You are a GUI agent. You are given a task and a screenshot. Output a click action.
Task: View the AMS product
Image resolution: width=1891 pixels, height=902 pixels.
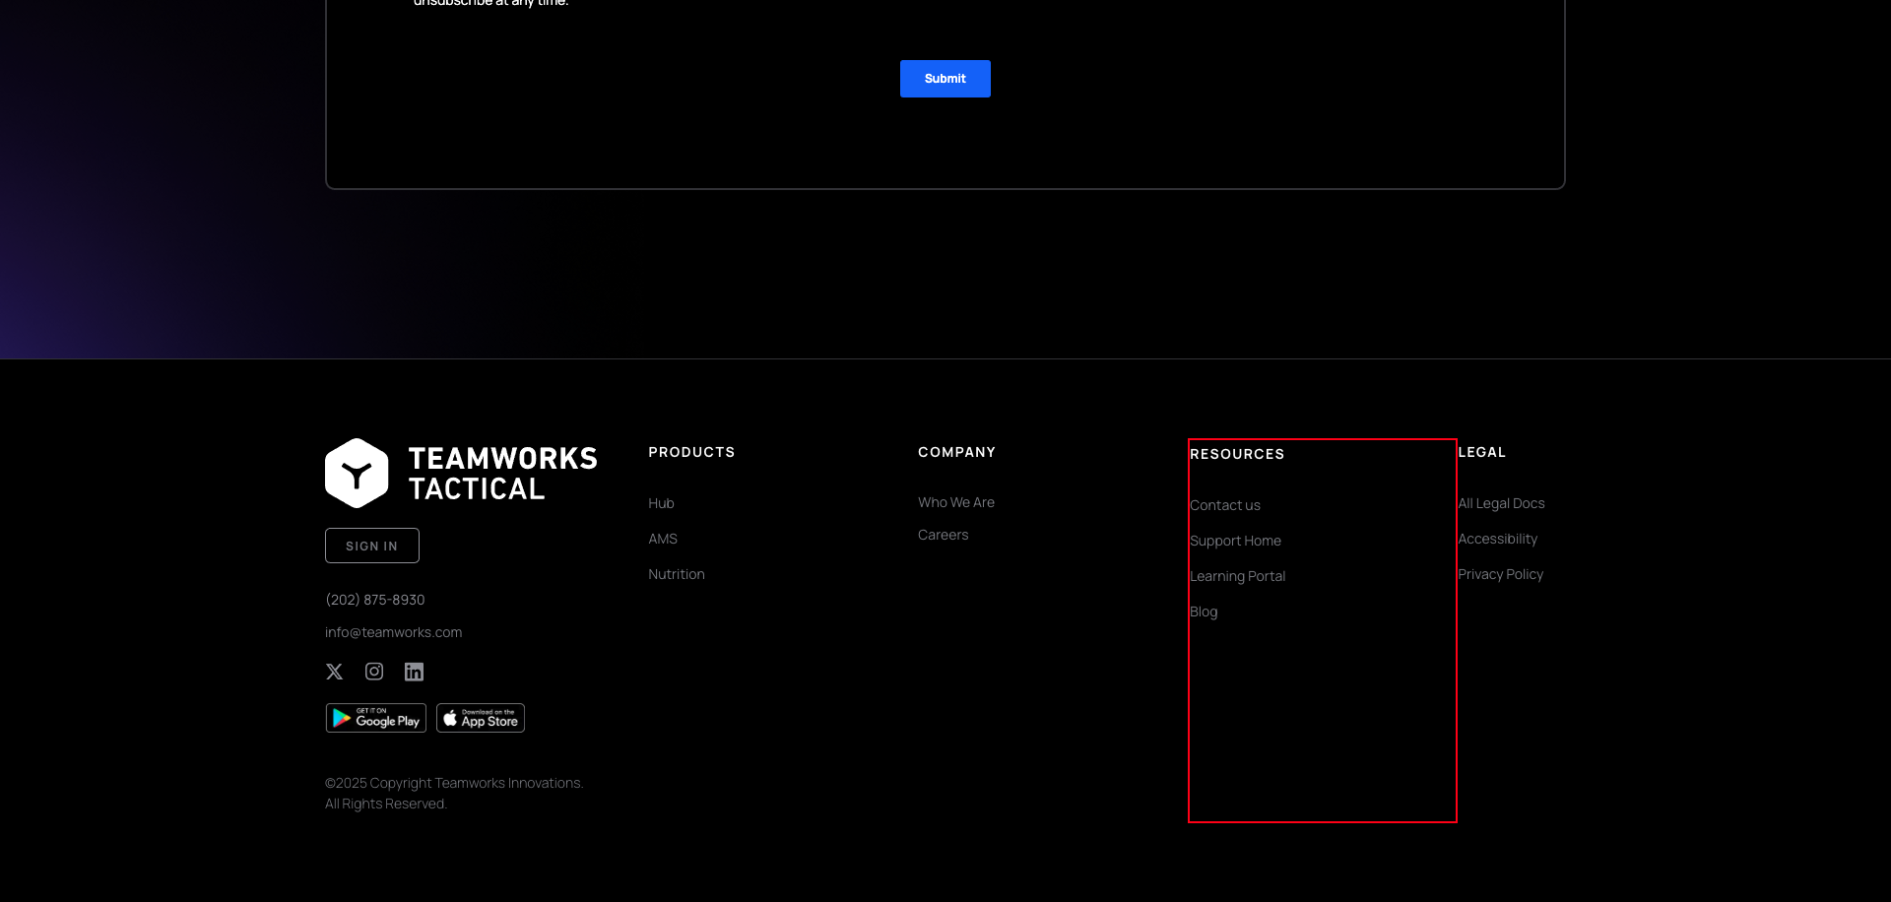coord(662,539)
